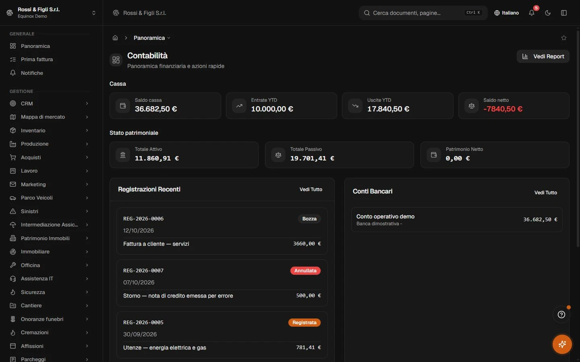Viewport: 580px width, 362px height.
Task: Open the Conto operativo demo account
Action: click(457, 220)
